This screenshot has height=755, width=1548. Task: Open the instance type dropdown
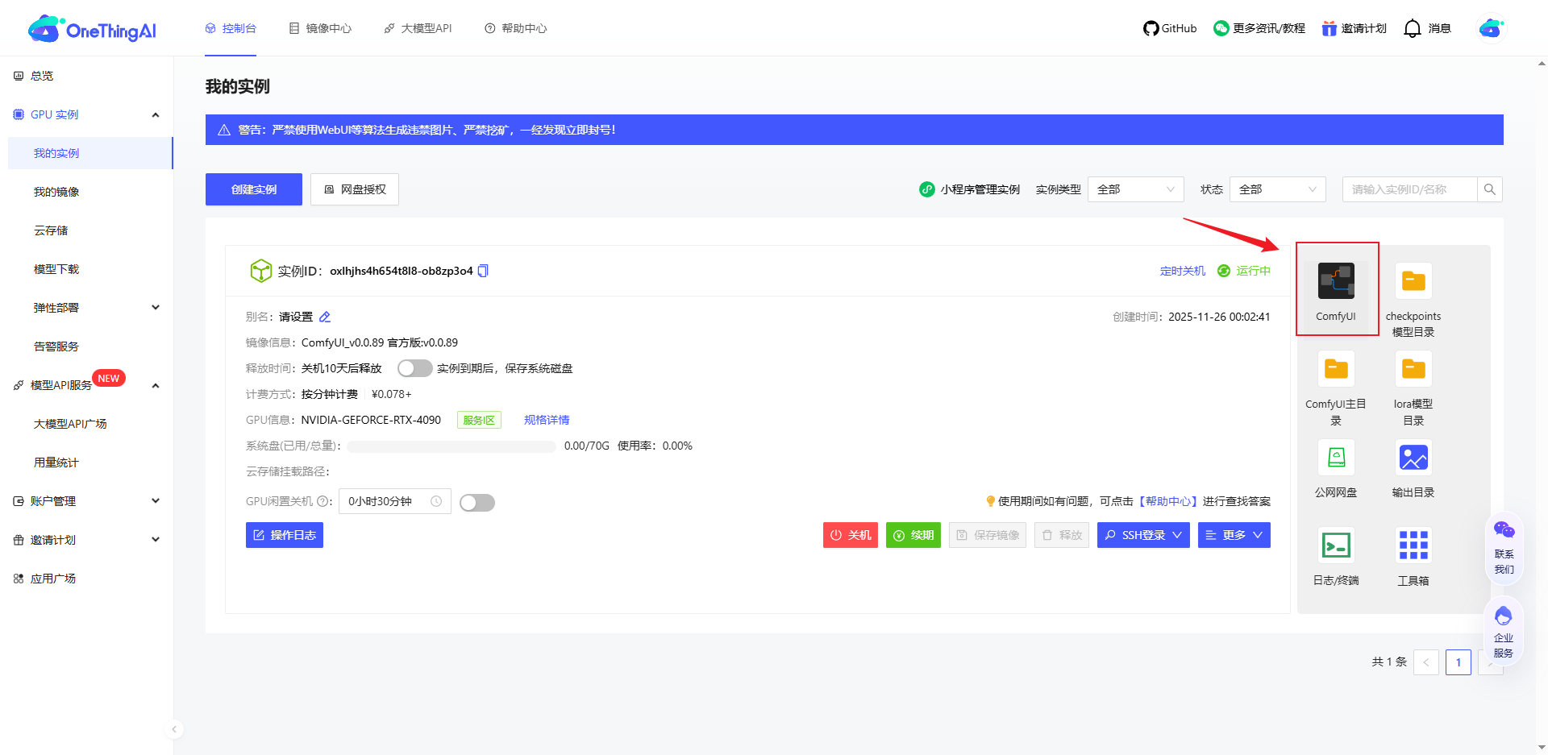click(1135, 189)
